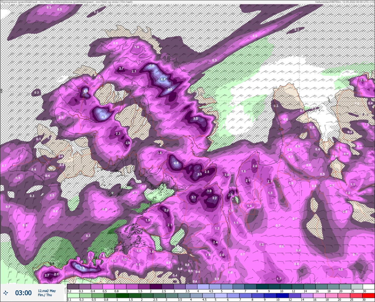Select the darkest purple upper swatch starting at 2

pyautogui.click(x=156, y=286)
